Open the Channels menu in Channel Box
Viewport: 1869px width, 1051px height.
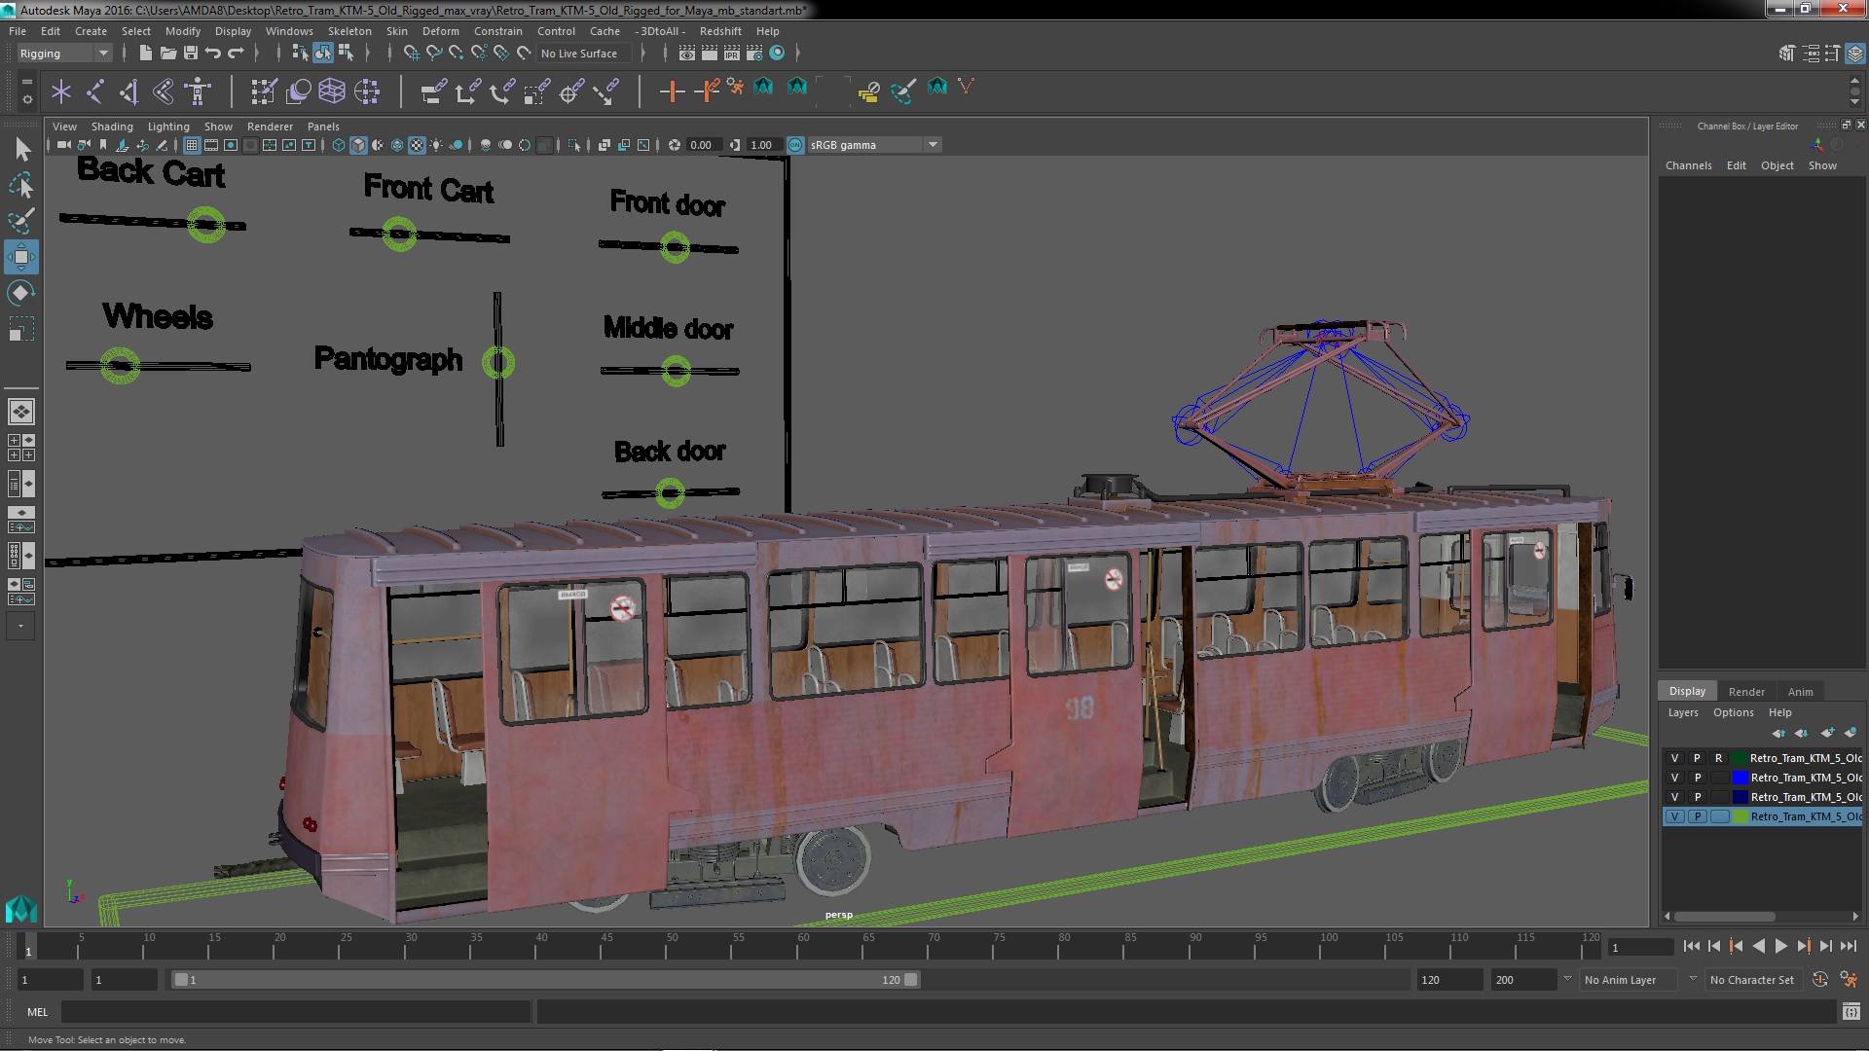click(x=1688, y=165)
